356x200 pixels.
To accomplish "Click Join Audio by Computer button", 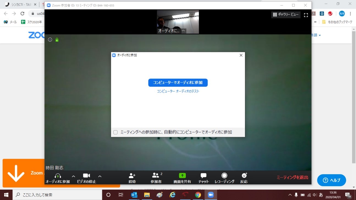I will coord(178,83).
